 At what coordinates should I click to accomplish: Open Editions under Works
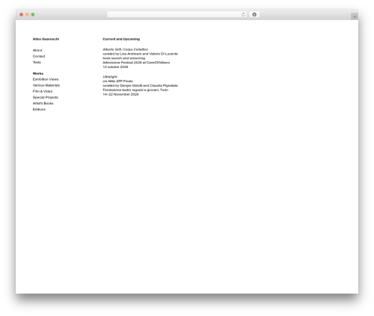[39, 109]
